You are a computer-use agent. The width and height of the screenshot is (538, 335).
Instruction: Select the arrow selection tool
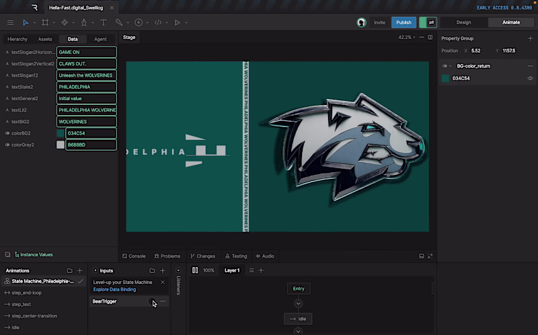[26, 23]
